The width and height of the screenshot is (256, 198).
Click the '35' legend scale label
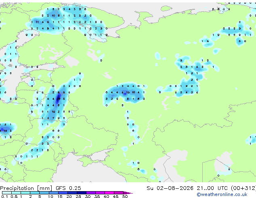[x=97, y=196]
